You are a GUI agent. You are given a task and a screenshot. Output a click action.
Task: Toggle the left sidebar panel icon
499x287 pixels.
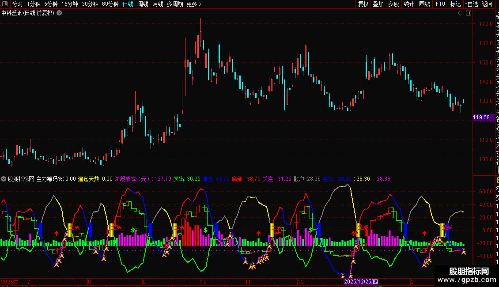(5, 4)
